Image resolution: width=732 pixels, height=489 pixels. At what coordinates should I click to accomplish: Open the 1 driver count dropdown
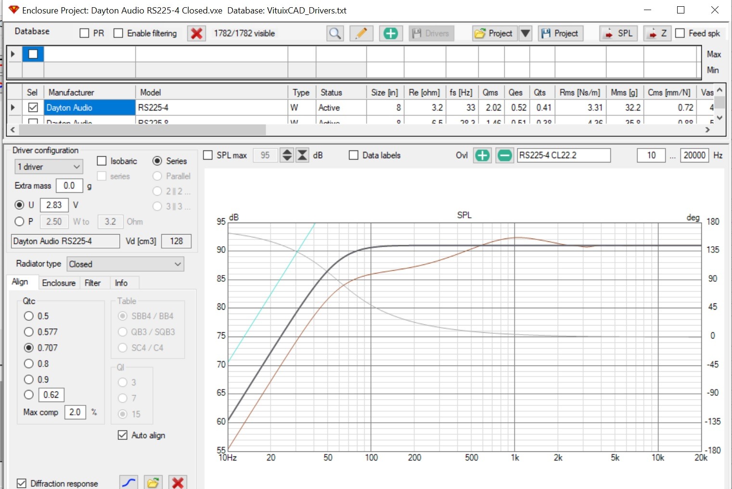(x=49, y=167)
